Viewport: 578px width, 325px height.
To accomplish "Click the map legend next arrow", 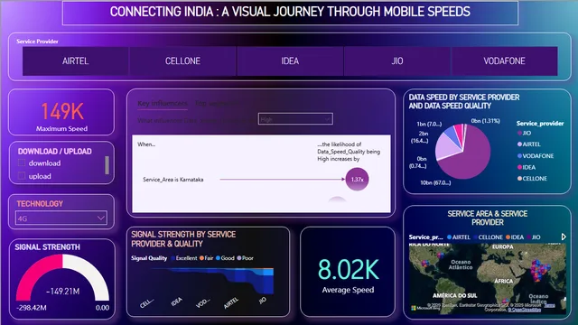I will click(x=564, y=237).
